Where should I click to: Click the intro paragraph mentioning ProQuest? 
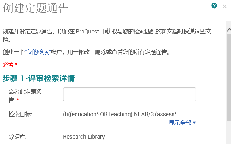107,35
